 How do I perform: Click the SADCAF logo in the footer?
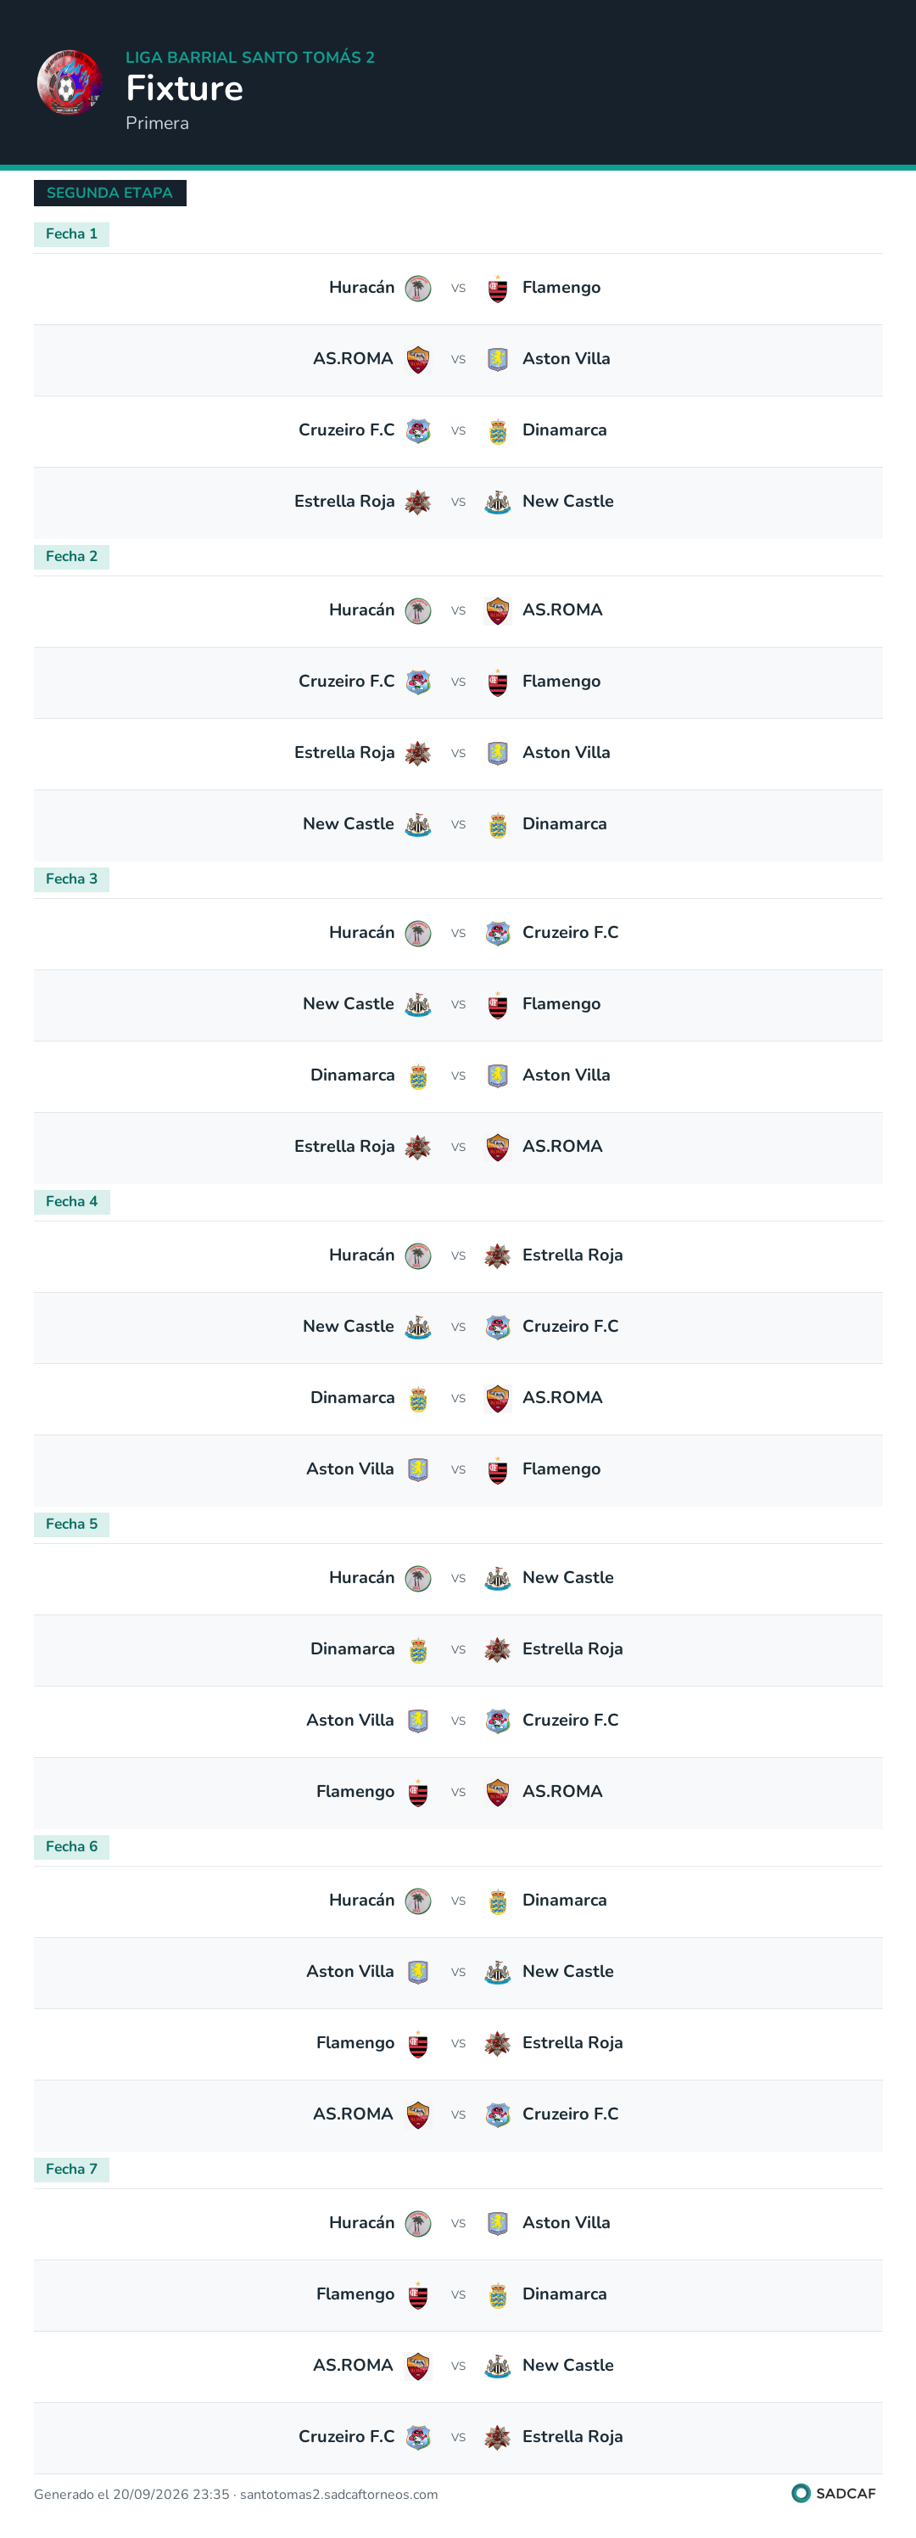pos(833,2493)
